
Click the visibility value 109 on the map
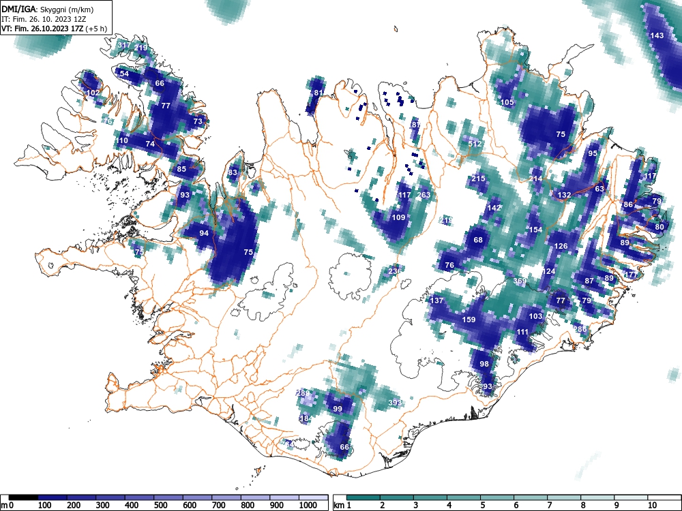(398, 217)
